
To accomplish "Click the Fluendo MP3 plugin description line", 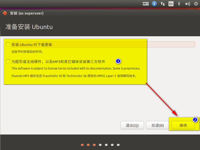I will point(74,76).
